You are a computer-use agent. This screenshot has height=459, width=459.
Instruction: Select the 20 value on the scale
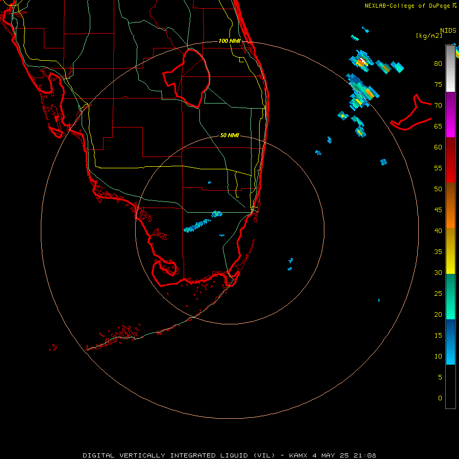pyautogui.click(x=438, y=315)
